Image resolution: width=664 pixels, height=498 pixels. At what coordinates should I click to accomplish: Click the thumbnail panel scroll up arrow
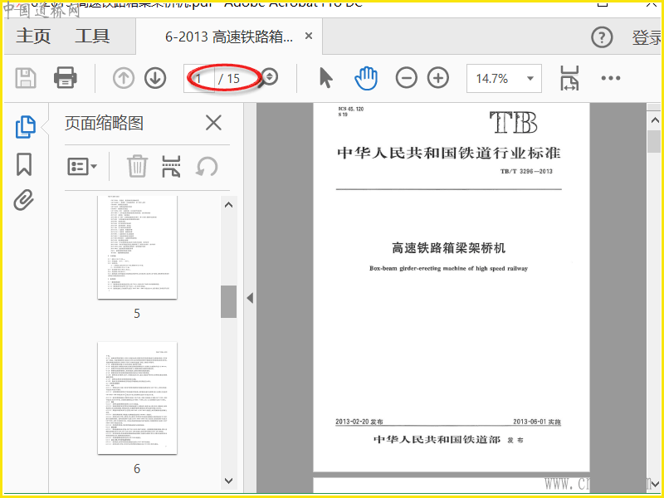[229, 205]
